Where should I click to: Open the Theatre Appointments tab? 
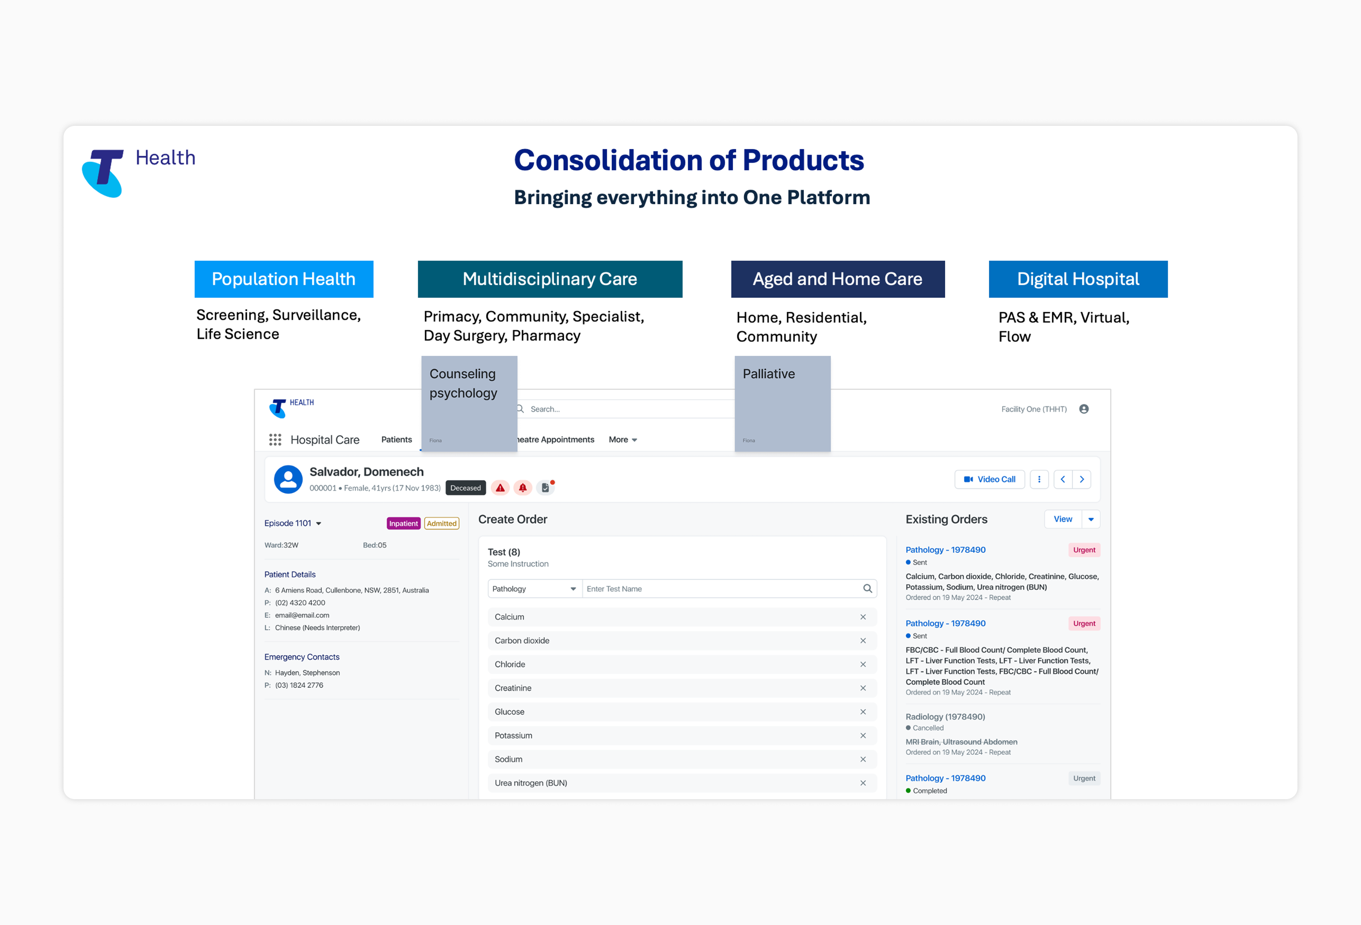click(x=555, y=440)
